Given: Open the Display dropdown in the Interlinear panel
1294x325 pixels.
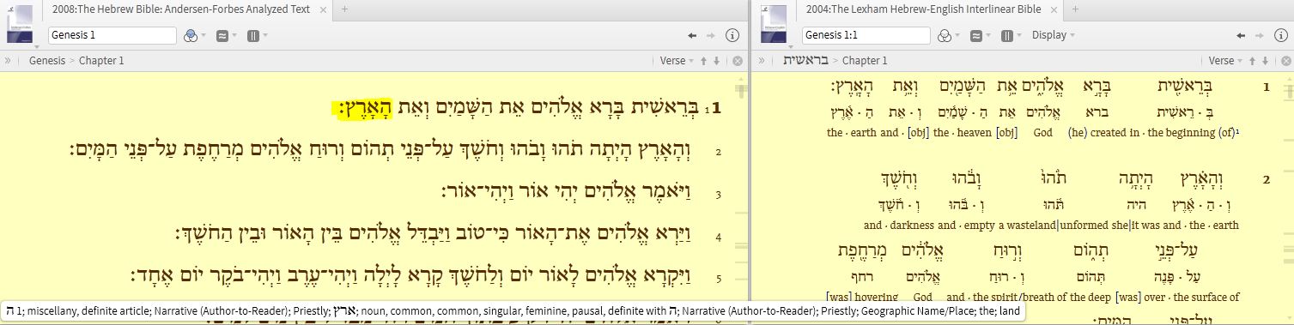Looking at the screenshot, I should 1054,36.
